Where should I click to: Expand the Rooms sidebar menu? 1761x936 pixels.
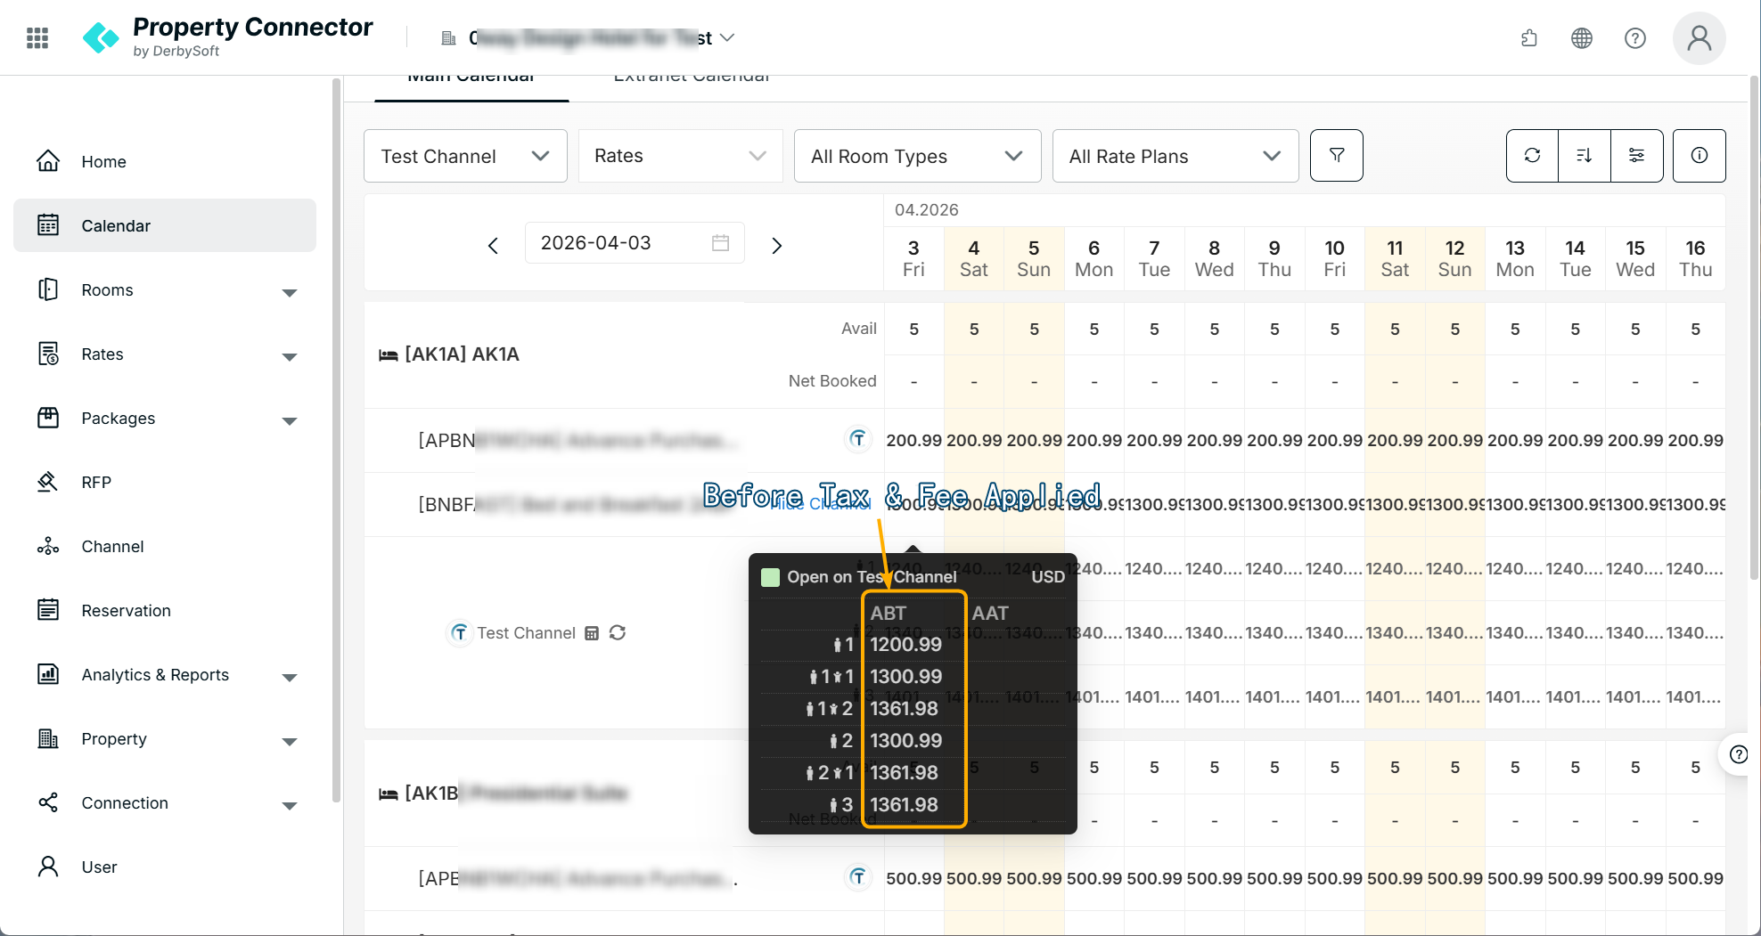290,292
